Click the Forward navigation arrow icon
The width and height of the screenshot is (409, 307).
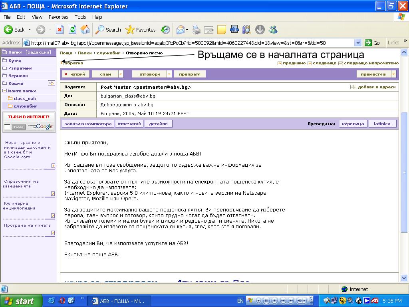point(41,30)
